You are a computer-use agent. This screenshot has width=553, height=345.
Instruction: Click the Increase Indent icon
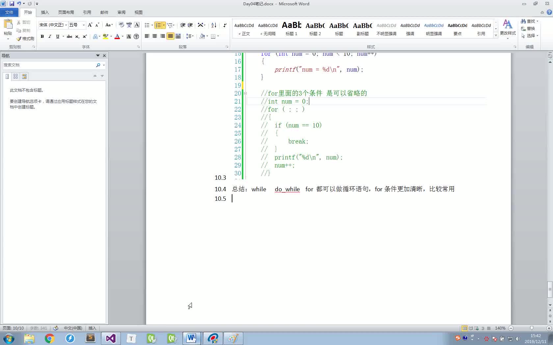(190, 25)
